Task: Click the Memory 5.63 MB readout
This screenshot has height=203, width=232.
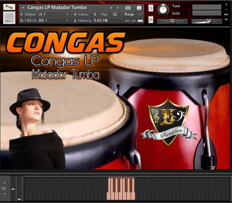Action: point(101,20)
